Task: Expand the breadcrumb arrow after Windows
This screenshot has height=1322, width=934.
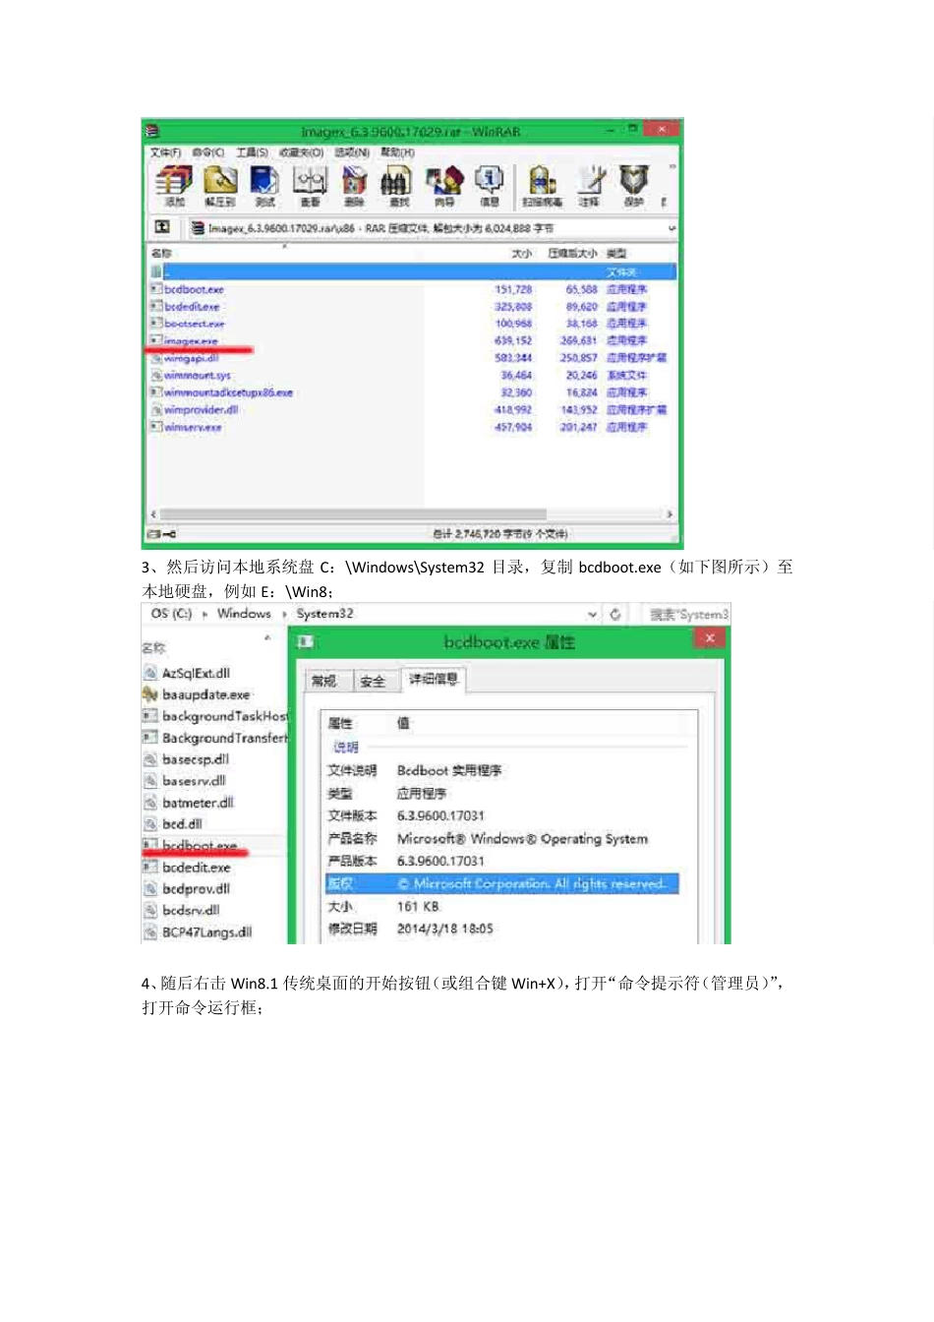Action: tap(285, 614)
